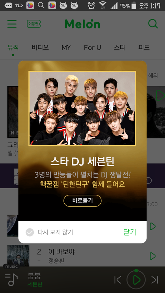Switch to the 비디오 tab
This screenshot has height=293, width=165.
[40, 47]
